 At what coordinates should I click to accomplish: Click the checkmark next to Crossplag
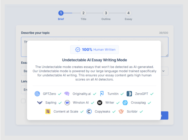coord(149,103)
